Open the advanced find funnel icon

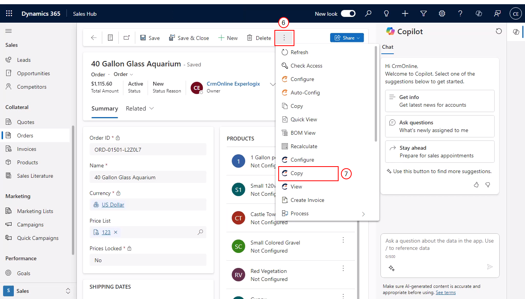point(424,13)
